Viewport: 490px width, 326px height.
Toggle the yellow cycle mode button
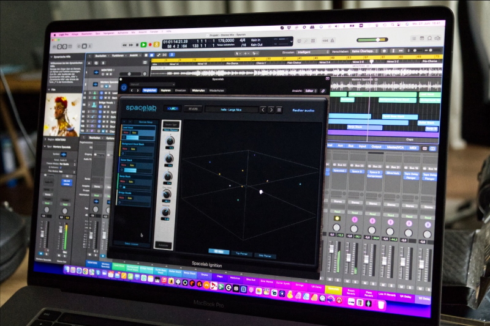coord(156,45)
